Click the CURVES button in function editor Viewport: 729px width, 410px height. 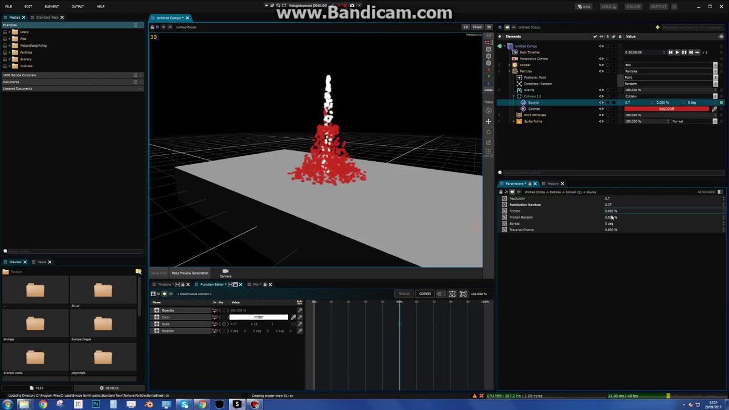[425, 294]
